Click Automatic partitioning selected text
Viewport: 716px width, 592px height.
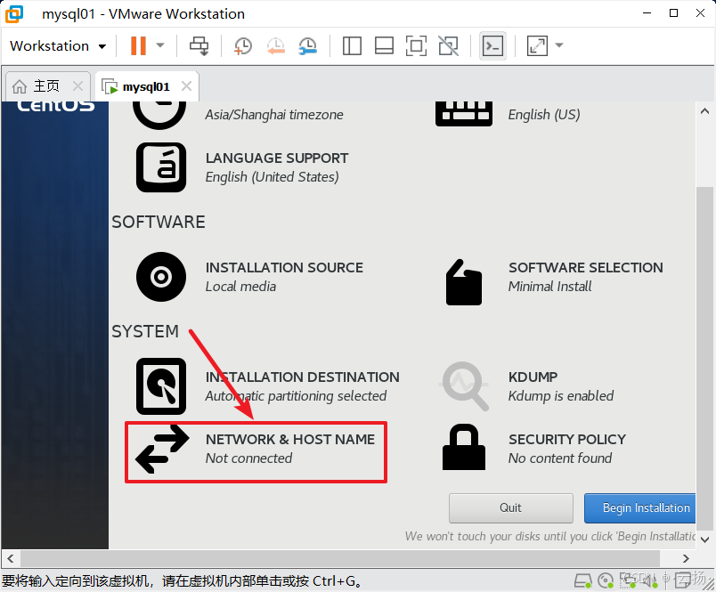point(296,396)
